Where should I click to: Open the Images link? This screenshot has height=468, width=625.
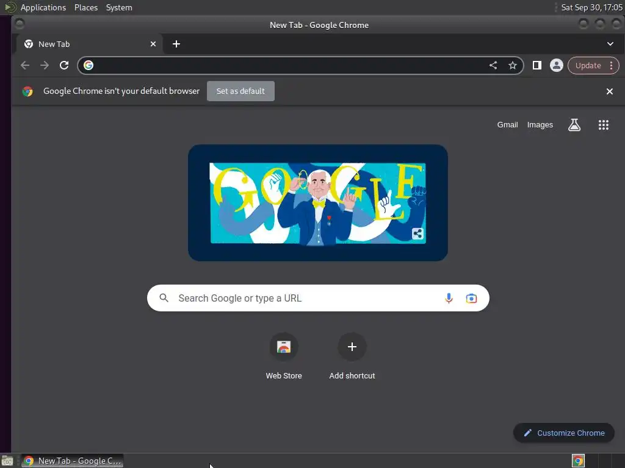click(x=540, y=125)
